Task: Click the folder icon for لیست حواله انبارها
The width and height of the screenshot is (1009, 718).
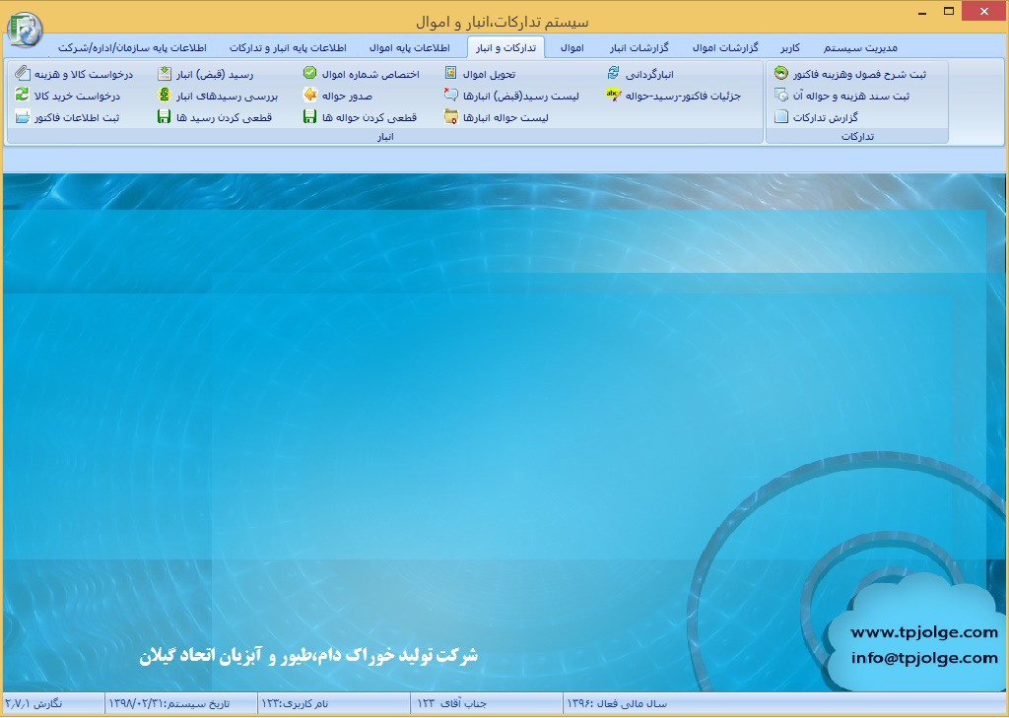Action: (451, 117)
